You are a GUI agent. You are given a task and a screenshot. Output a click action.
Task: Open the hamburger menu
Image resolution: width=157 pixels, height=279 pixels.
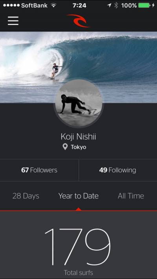13,21
